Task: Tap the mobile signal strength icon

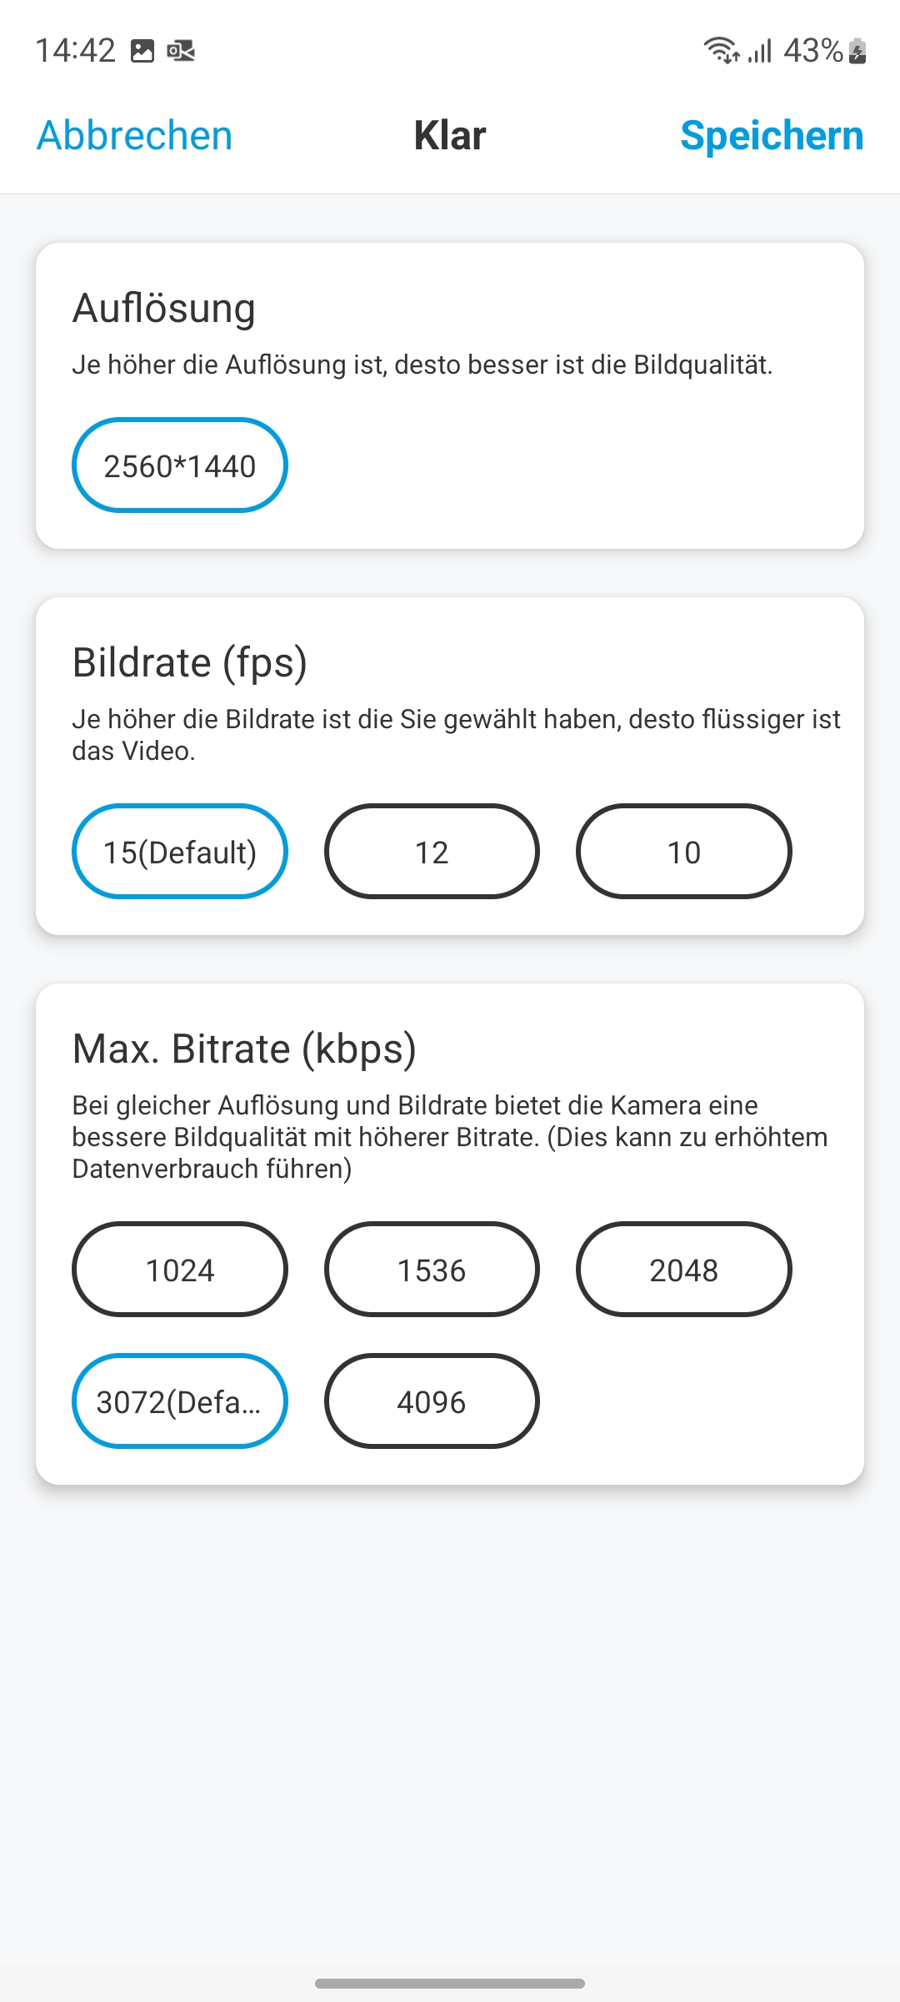Action: click(x=760, y=51)
